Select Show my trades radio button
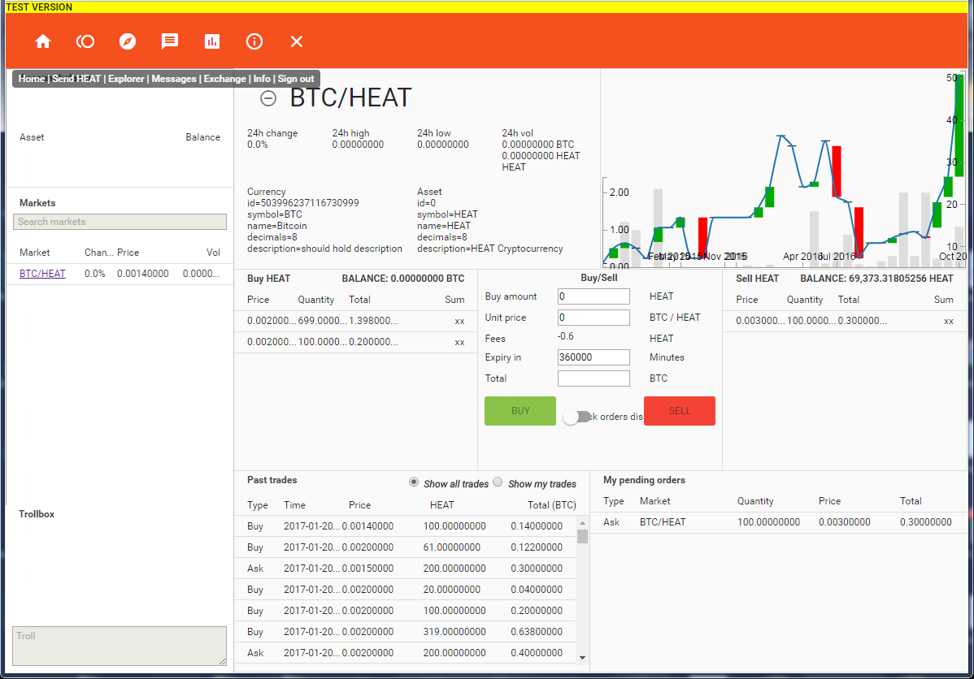 [x=498, y=482]
